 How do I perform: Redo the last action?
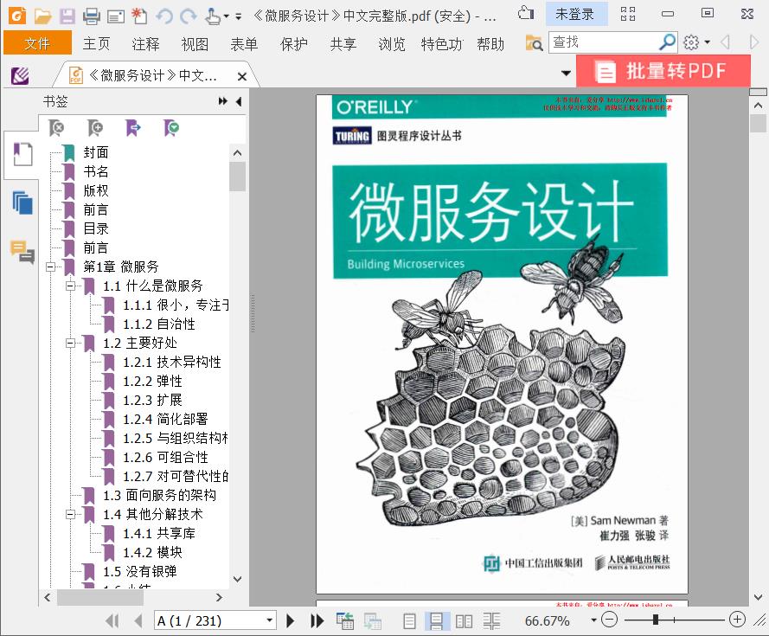189,16
